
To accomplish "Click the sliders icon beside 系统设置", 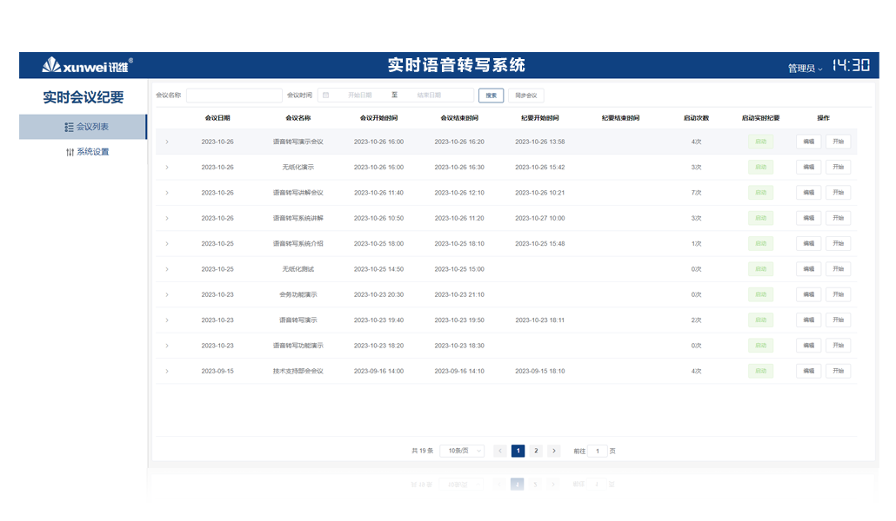I will coord(70,152).
